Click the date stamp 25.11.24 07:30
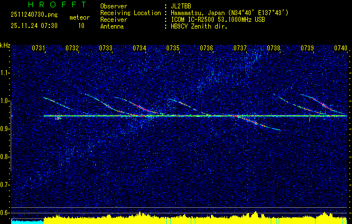Viewport: 352px width, 224px height. click(x=31, y=26)
